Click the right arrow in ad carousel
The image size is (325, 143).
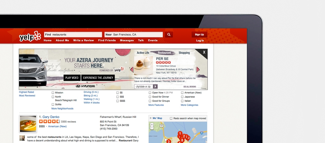pos(198,70)
